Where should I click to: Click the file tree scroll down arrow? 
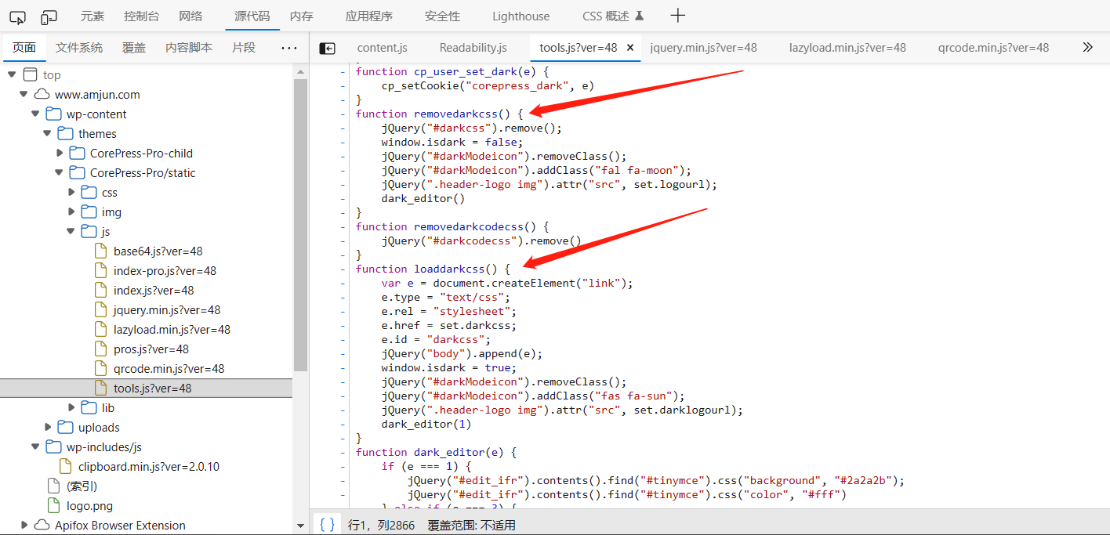point(300,526)
